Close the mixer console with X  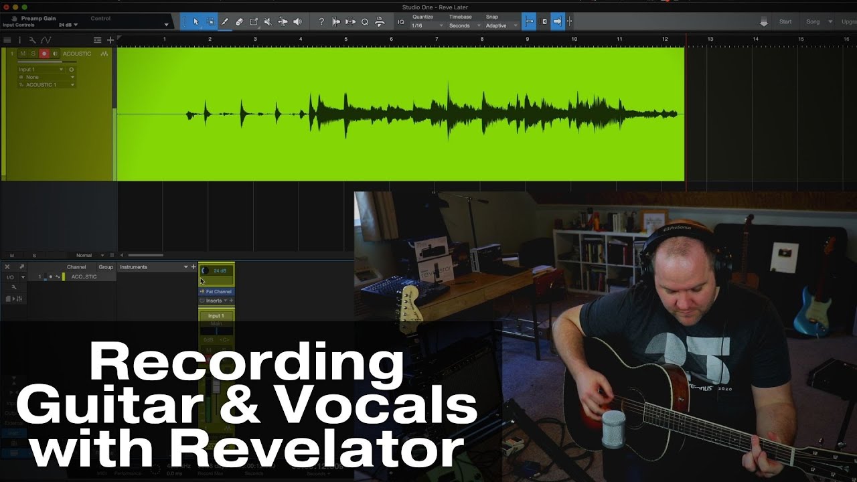[7, 266]
